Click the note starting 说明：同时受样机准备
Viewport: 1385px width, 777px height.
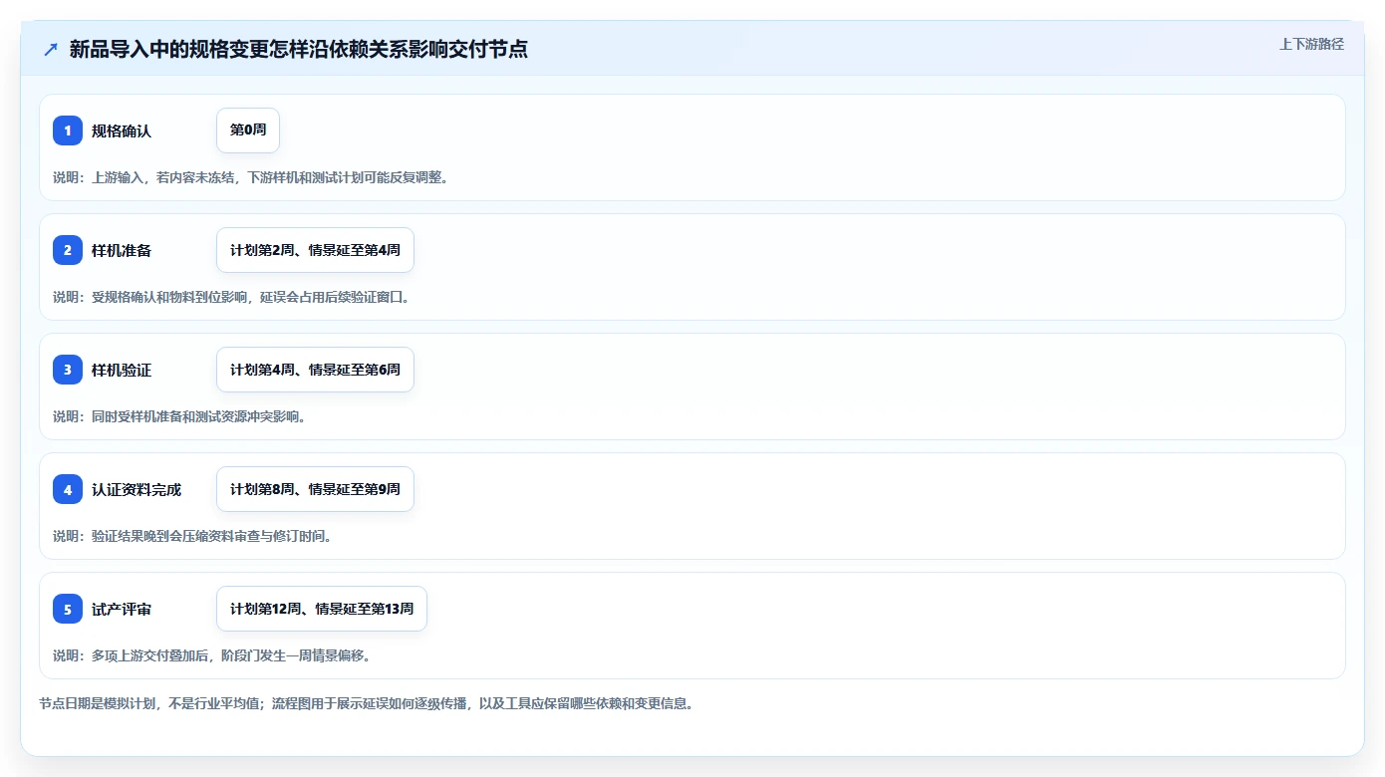click(x=179, y=416)
